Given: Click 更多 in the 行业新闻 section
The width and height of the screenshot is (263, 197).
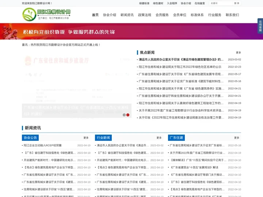Looking at the screenshot, I should coord(159,138).
